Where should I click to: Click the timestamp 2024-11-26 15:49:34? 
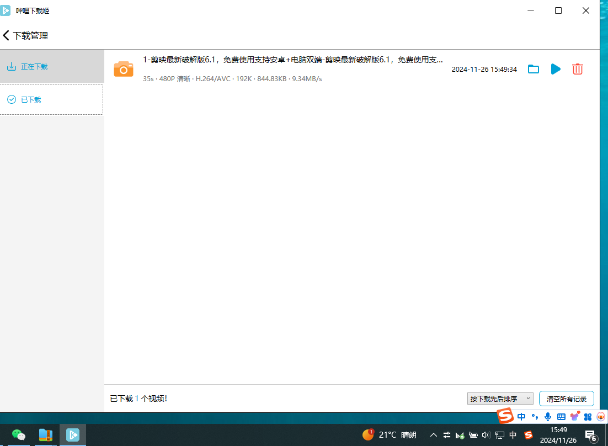(x=484, y=70)
